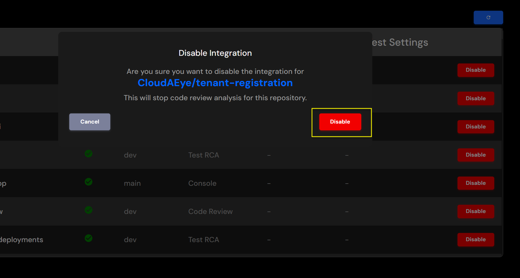520x278 pixels.
Task: Disable the deployments repository integration
Action: [x=476, y=239]
